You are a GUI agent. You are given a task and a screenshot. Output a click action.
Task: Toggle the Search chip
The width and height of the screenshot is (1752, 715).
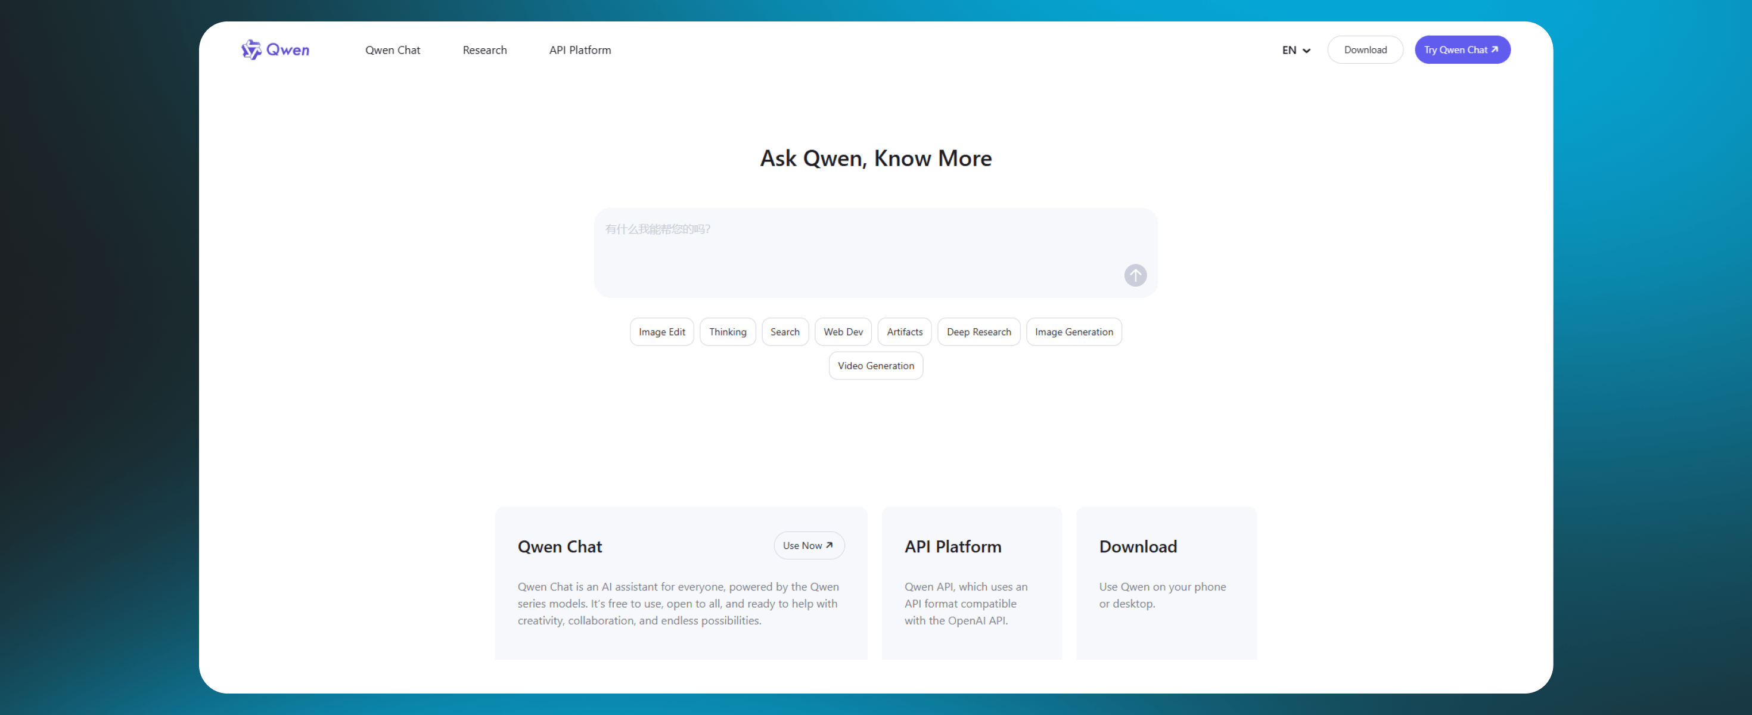point(784,332)
